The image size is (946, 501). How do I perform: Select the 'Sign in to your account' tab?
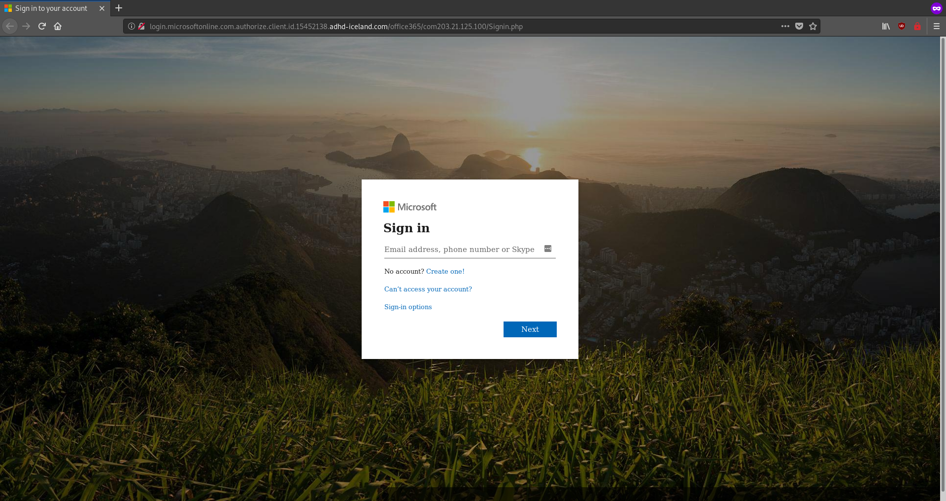click(x=55, y=8)
